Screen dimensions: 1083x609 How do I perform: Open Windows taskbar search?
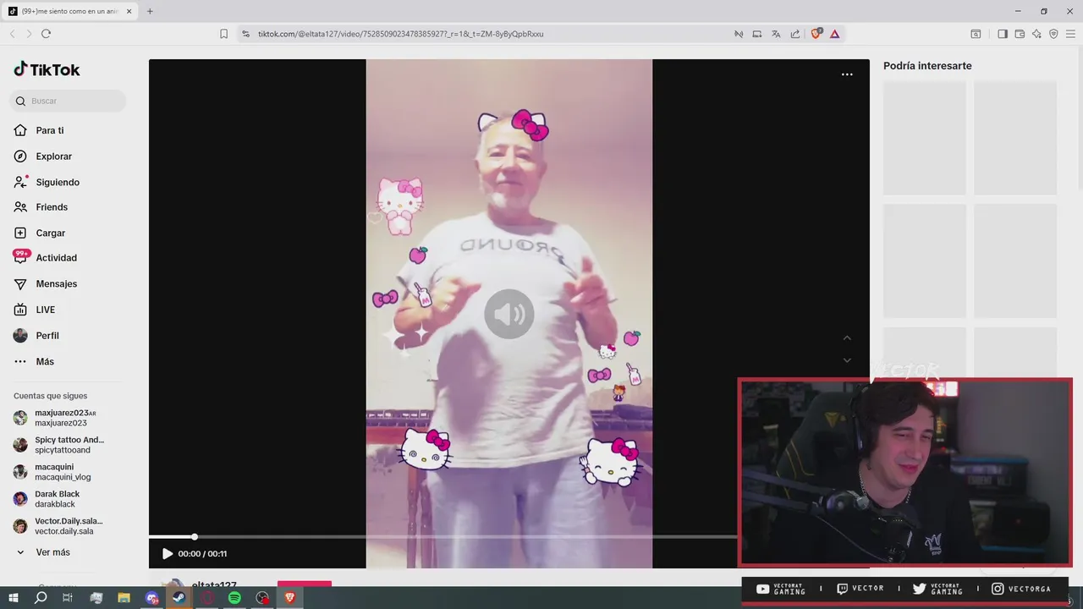(41, 598)
